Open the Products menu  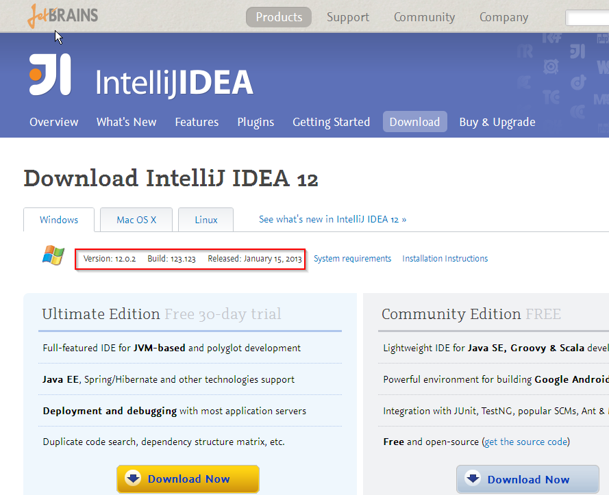(279, 17)
